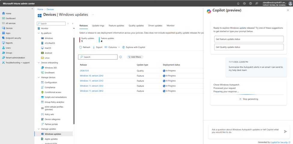
Task: Open the more options ellipsis next to title
Action: pyautogui.click(x=93, y=14)
